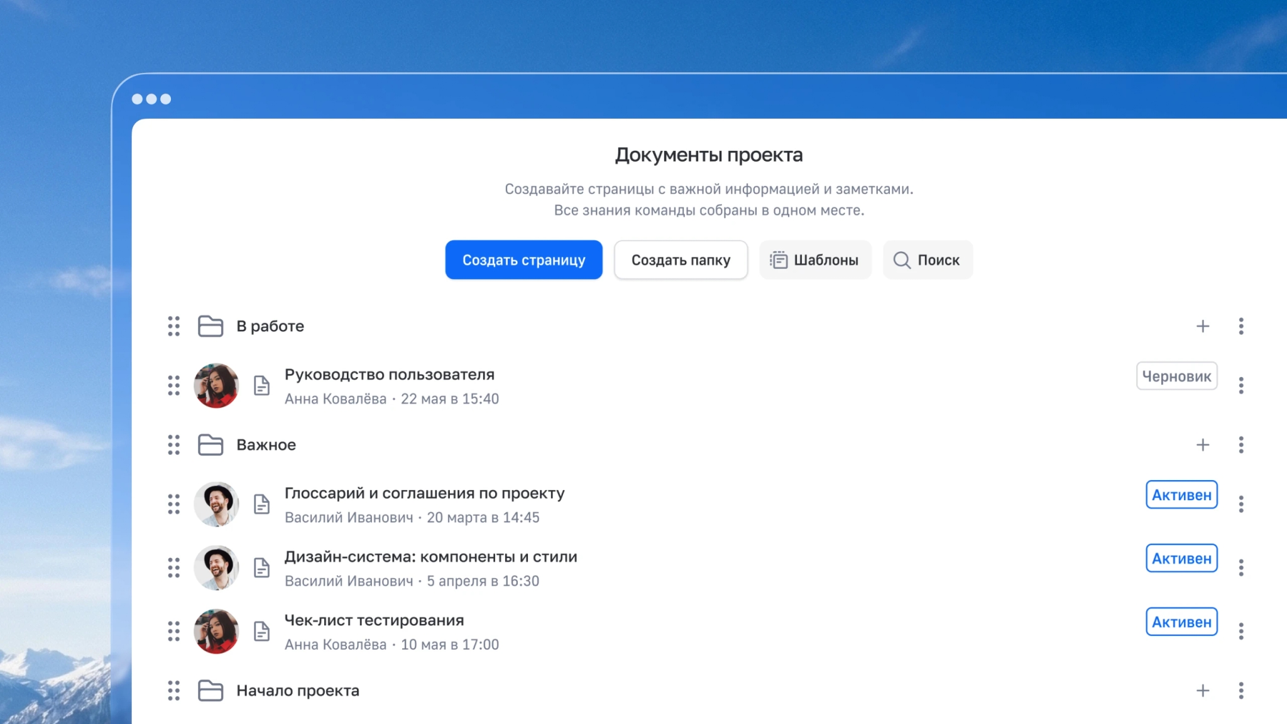Click the plus icon in Важное row
Screen dimensions: 1287x724
1203,444
